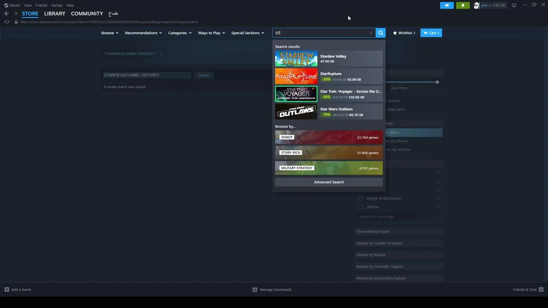
Task: Open the Games menu
Action: [57, 5]
